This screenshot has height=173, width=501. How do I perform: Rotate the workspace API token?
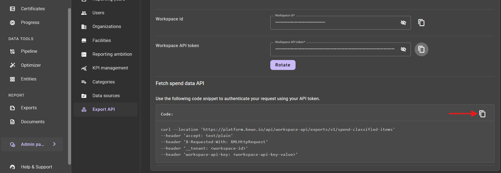pyautogui.click(x=283, y=65)
